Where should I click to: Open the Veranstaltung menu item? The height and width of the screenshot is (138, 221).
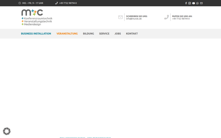(x=67, y=33)
